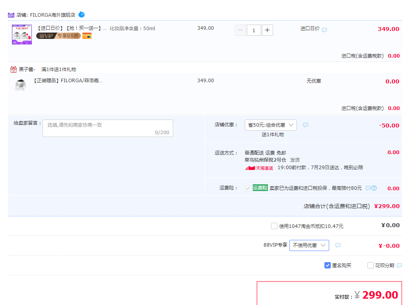Click the purple store badge icon before 店铺

[11, 15]
